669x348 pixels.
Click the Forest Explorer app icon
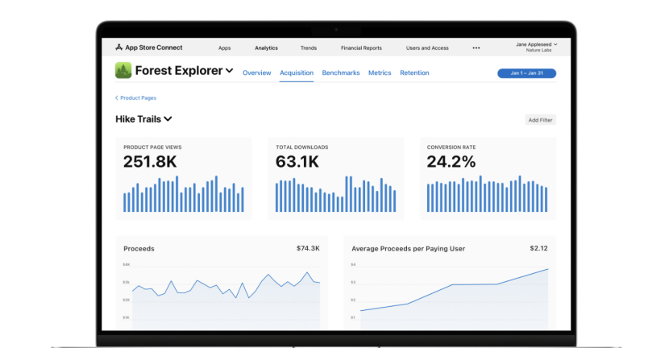pos(123,71)
